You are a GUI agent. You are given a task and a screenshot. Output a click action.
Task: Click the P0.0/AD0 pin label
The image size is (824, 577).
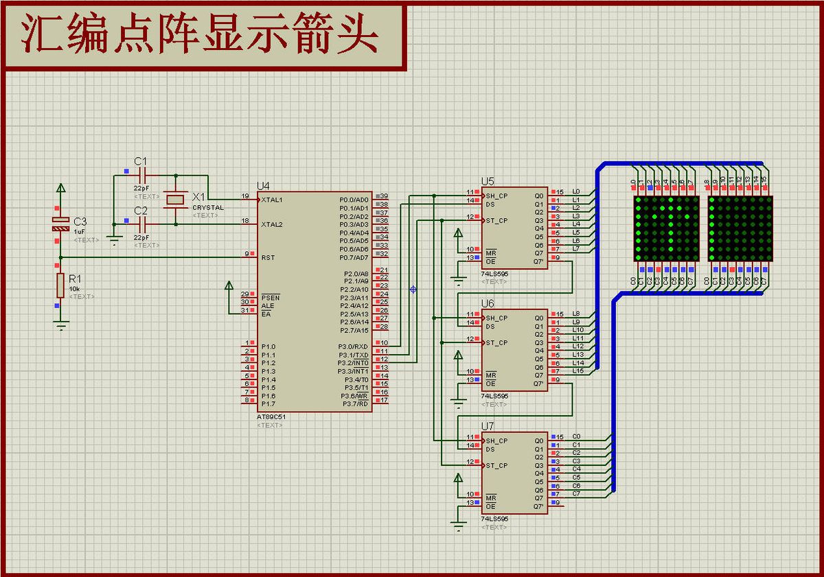354,200
